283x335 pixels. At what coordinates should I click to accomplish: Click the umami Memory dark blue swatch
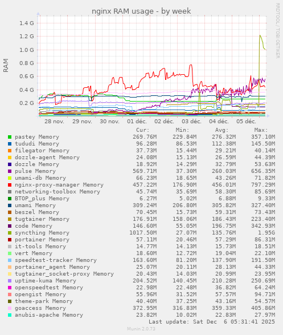tap(10, 205)
